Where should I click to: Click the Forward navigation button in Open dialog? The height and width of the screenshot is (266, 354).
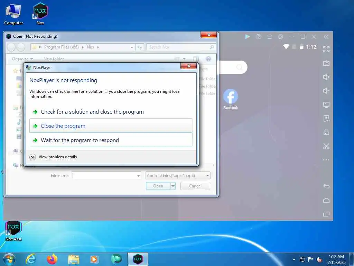coord(21,47)
